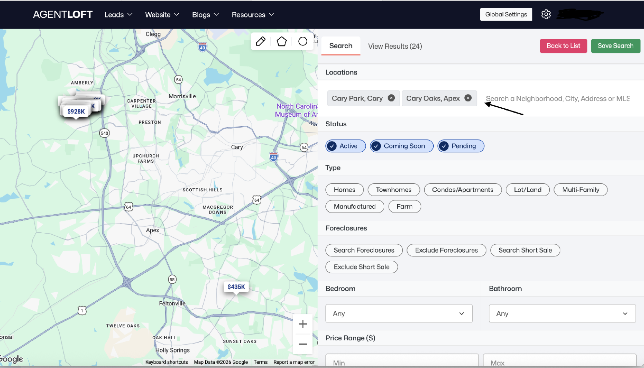The height and width of the screenshot is (368, 644).
Task: Click the AGENTLOFT logo
Action: [63, 15]
